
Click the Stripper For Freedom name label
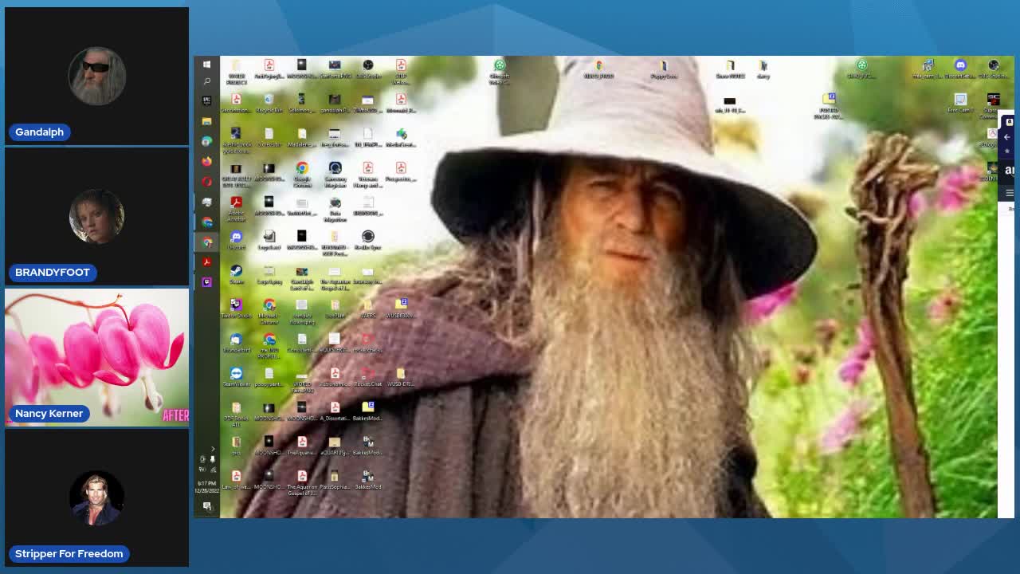point(69,553)
